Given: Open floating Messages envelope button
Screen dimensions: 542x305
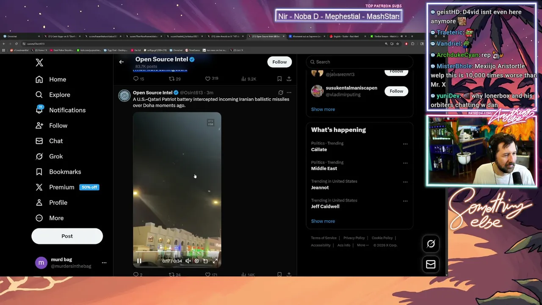Looking at the screenshot, I should [x=431, y=264].
